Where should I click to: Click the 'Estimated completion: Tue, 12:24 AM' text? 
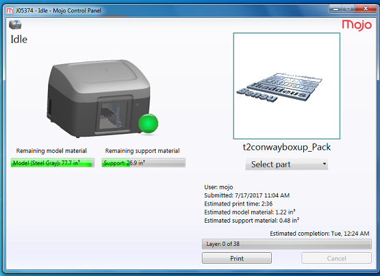[x=320, y=234]
